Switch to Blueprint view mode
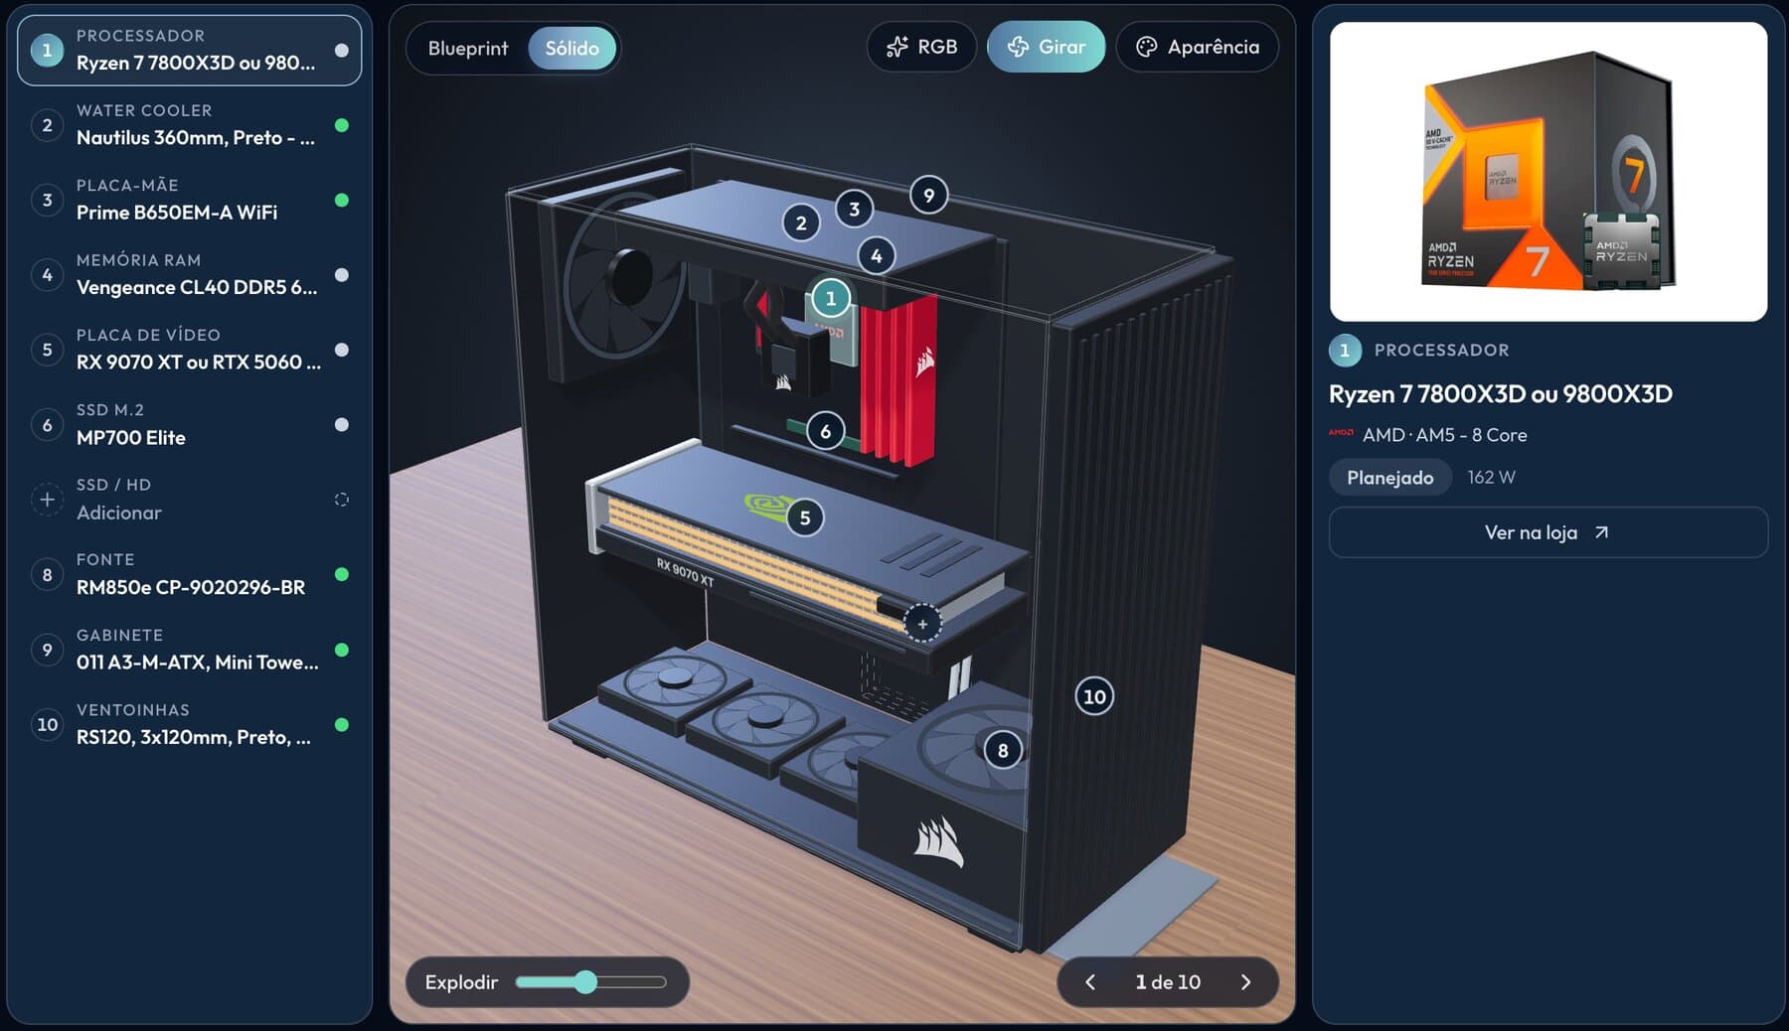 tap(468, 48)
